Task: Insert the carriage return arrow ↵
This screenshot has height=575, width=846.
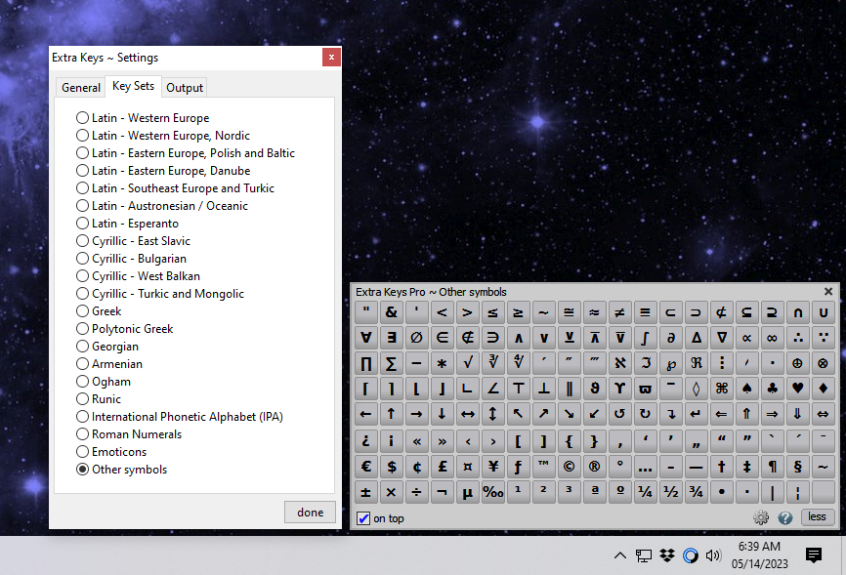Action: click(696, 414)
